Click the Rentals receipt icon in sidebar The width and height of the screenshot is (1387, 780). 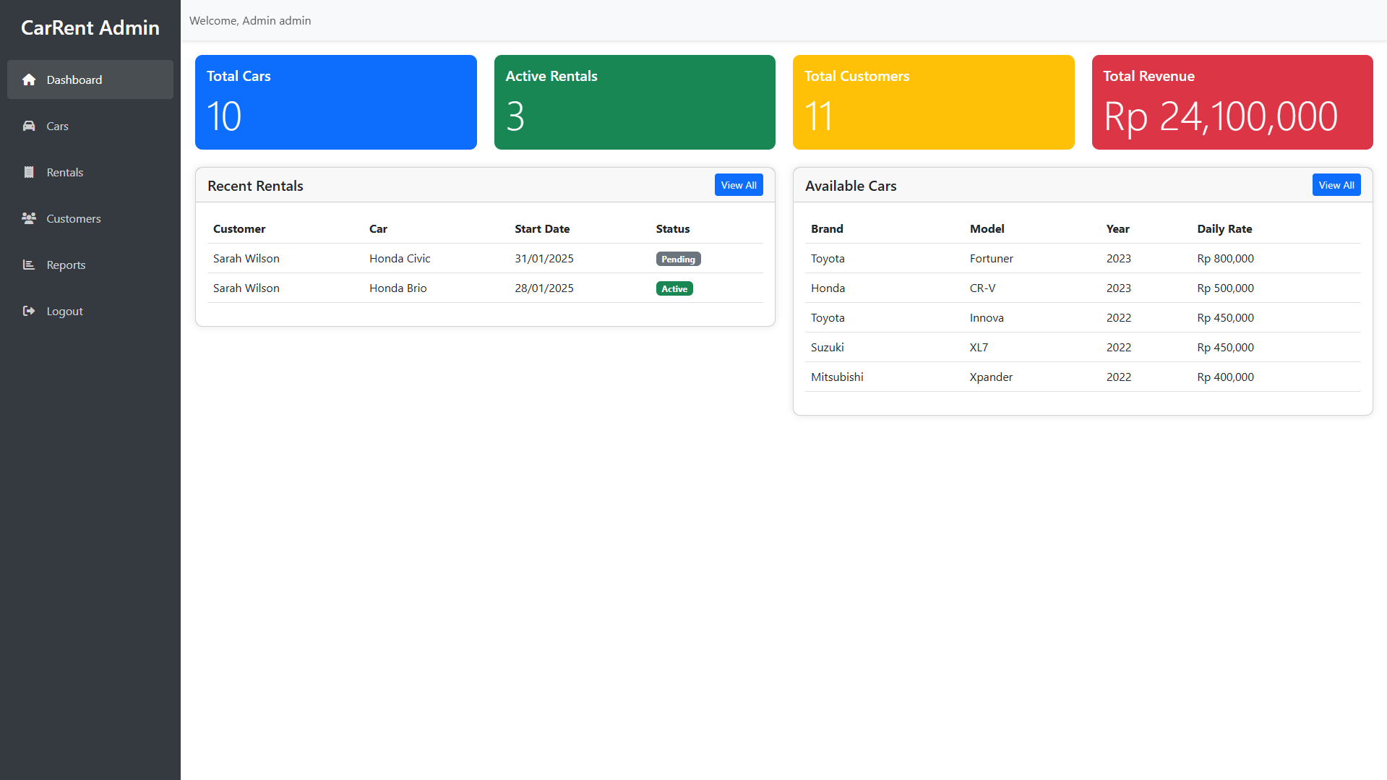[x=29, y=172]
